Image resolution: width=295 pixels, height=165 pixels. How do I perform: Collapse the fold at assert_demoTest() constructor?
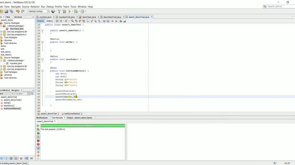click(42, 30)
